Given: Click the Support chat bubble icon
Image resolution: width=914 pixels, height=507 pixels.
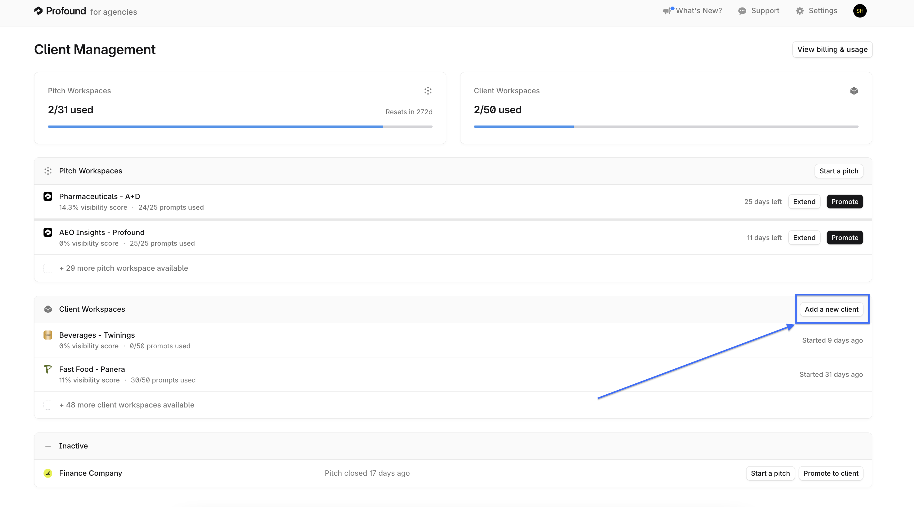Looking at the screenshot, I should click(x=742, y=11).
